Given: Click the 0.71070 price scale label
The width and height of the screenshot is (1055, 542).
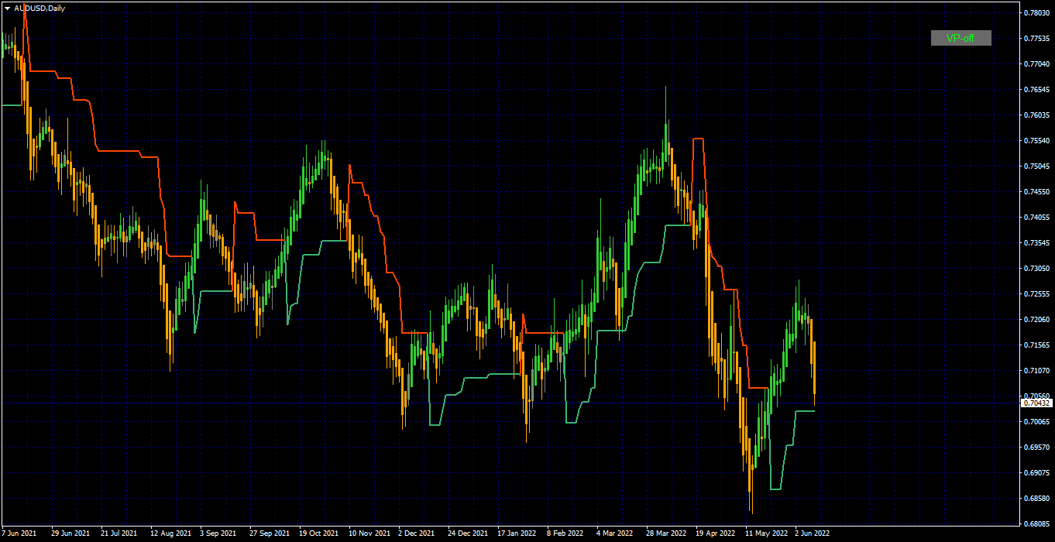Looking at the screenshot, I should pos(1036,371).
